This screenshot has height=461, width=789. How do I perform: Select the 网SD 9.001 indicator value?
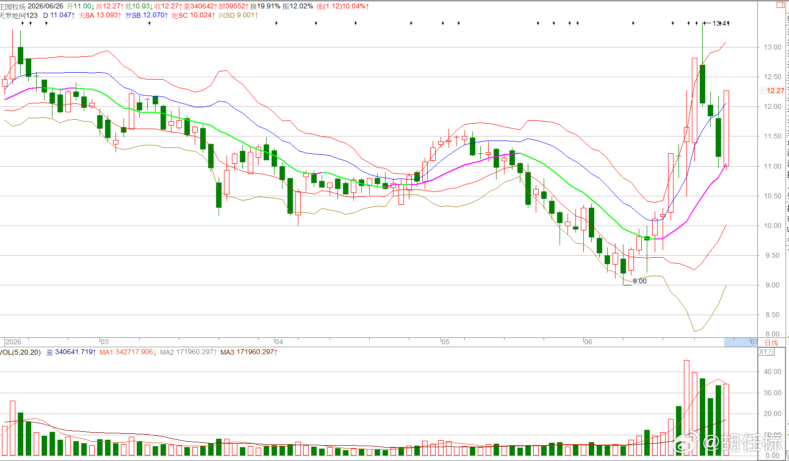[x=238, y=15]
